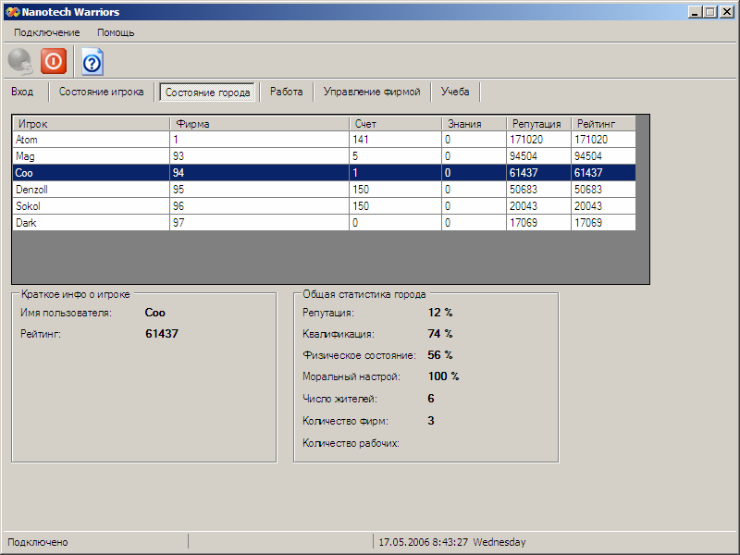Click the Моральный настрой value 100 %
Viewport: 740px width, 555px height.
(x=443, y=376)
